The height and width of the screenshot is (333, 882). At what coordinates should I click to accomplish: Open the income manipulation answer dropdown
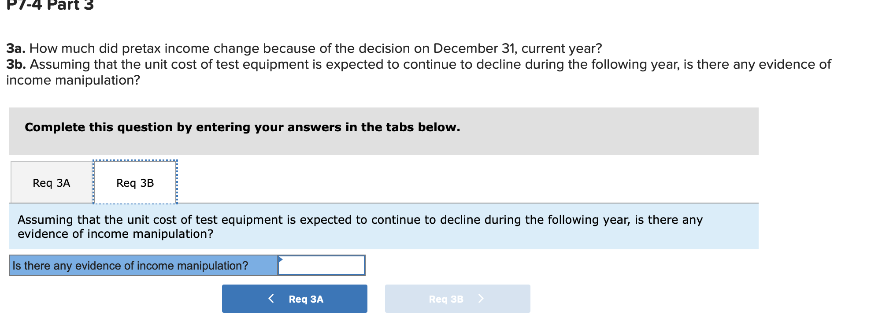click(321, 266)
